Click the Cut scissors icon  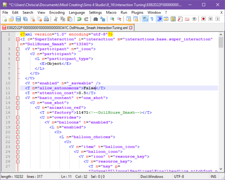click(x=55, y=19)
